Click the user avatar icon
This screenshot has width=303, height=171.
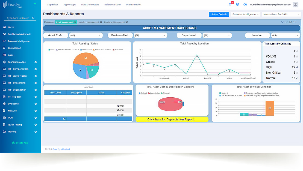coord(295,4)
